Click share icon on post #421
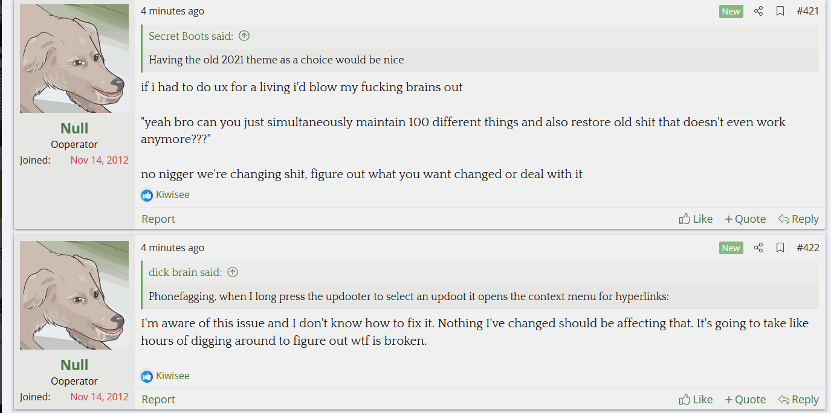This screenshot has height=413, width=831. coord(758,11)
